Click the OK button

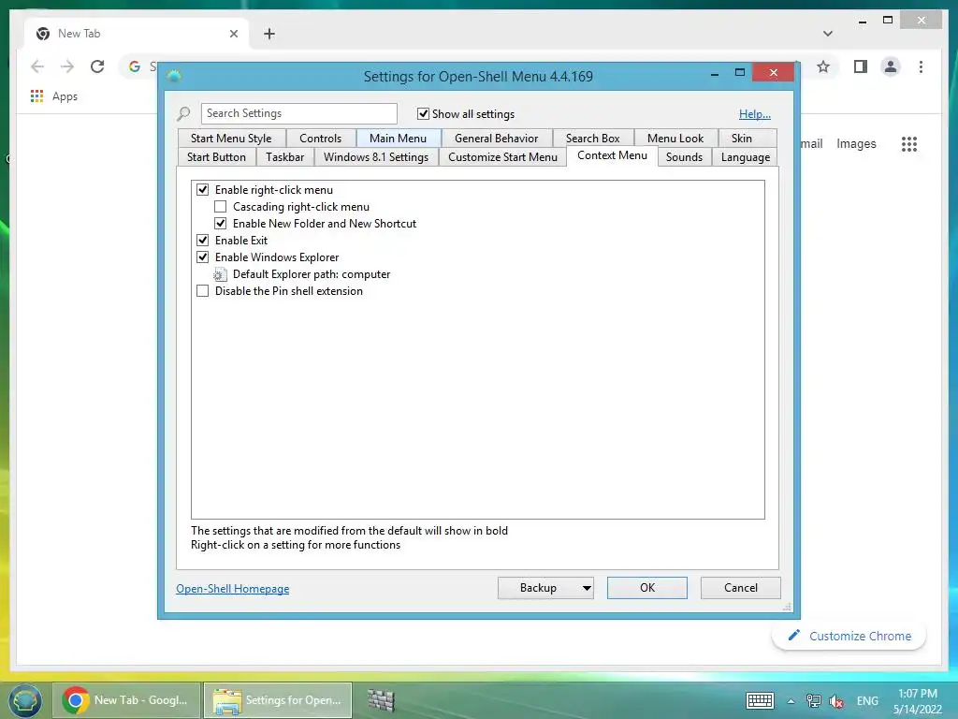647,588
